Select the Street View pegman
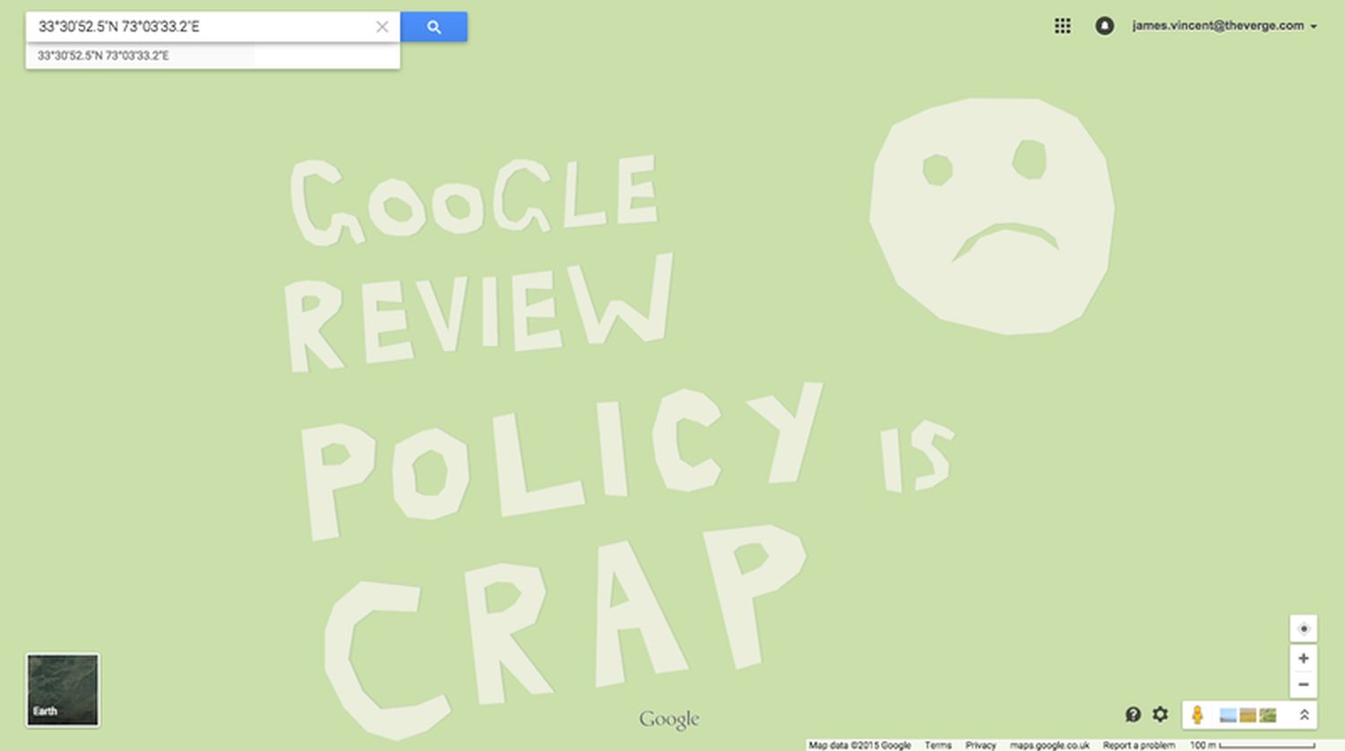 [x=1197, y=714]
